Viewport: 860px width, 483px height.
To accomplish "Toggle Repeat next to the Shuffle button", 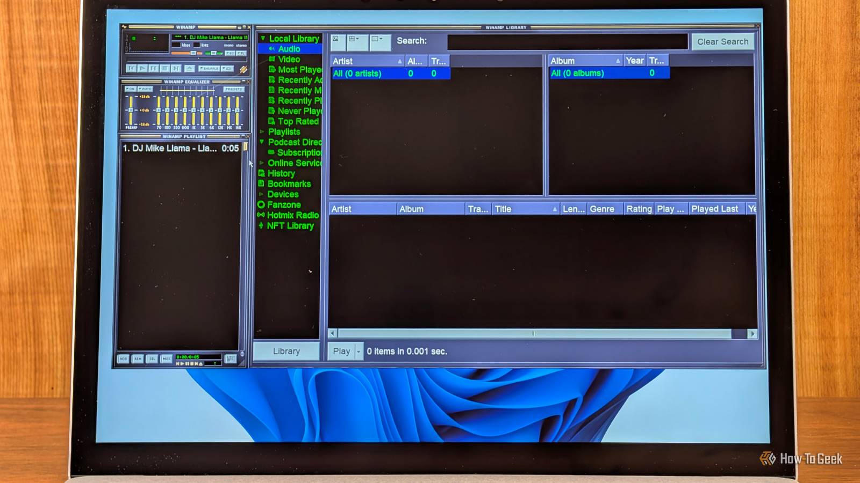I will (x=227, y=68).
